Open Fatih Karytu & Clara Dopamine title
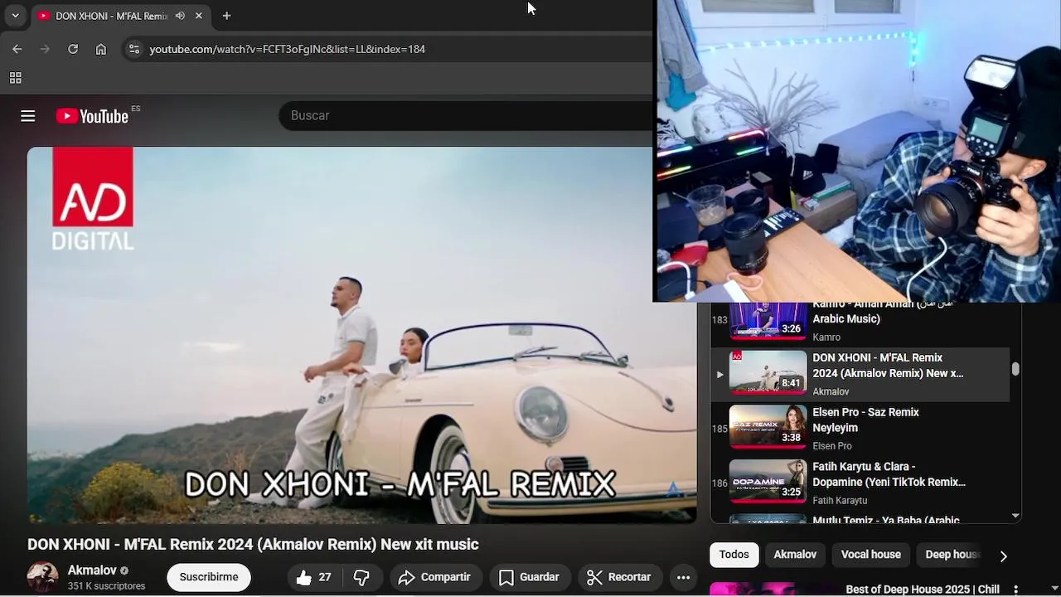1061x597 pixels. [x=889, y=474]
